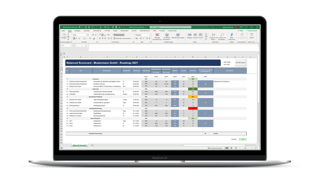Click the copy icon in clipboard group
The height and width of the screenshot is (180, 320).
pyautogui.click(x=68, y=36)
